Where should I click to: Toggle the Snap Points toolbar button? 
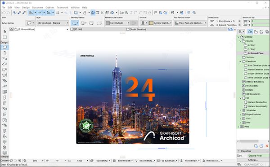(49, 13)
